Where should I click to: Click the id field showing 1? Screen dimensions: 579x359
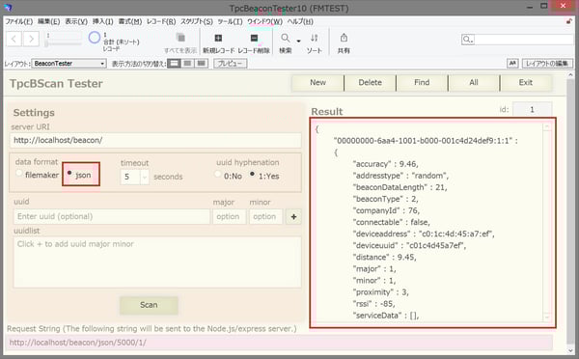[x=532, y=110]
